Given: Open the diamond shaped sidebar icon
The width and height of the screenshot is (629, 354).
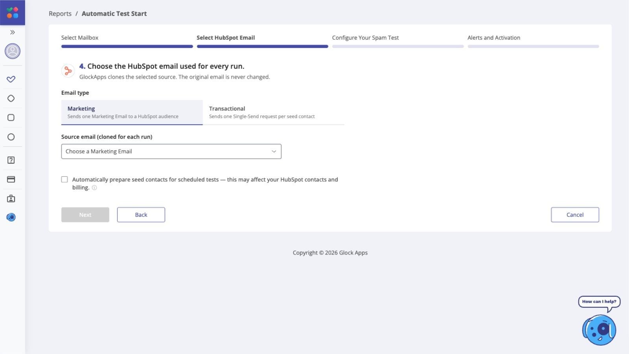Looking at the screenshot, I should (11, 98).
